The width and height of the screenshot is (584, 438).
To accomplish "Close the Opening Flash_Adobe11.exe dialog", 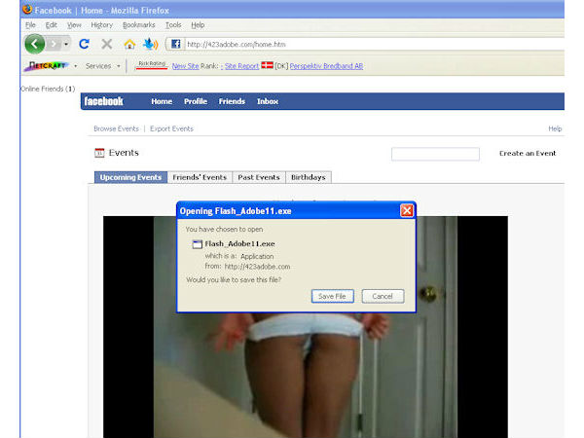I will pos(407,211).
